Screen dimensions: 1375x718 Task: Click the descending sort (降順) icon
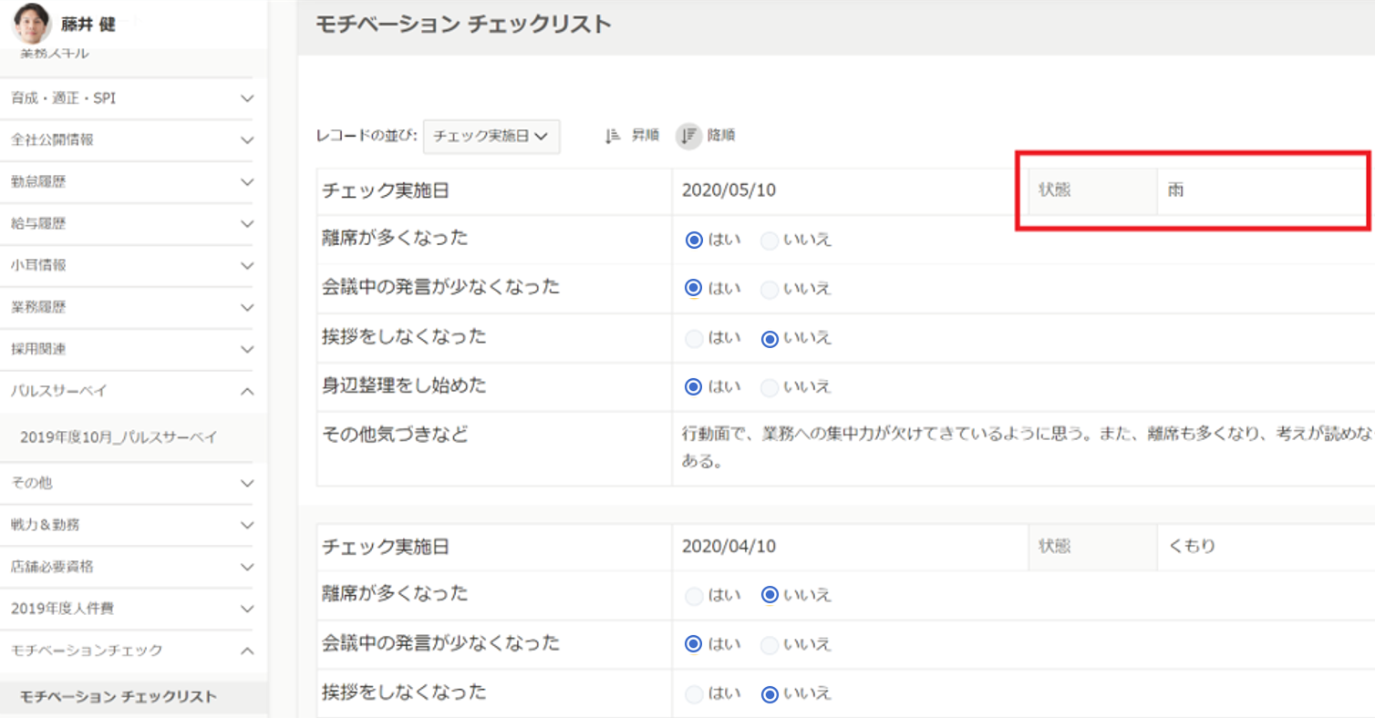pyautogui.click(x=688, y=136)
